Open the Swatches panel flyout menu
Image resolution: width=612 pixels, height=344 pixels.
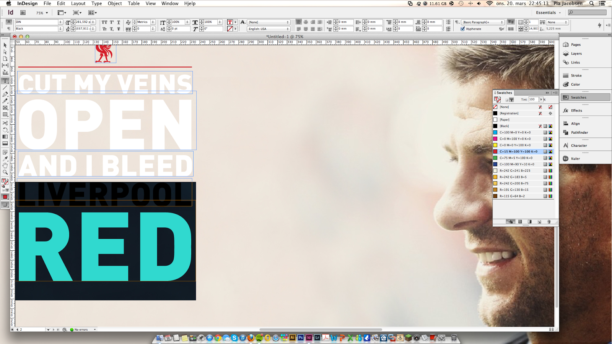pos(555,92)
